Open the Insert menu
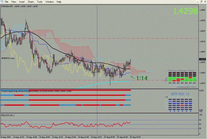 point(22,2)
